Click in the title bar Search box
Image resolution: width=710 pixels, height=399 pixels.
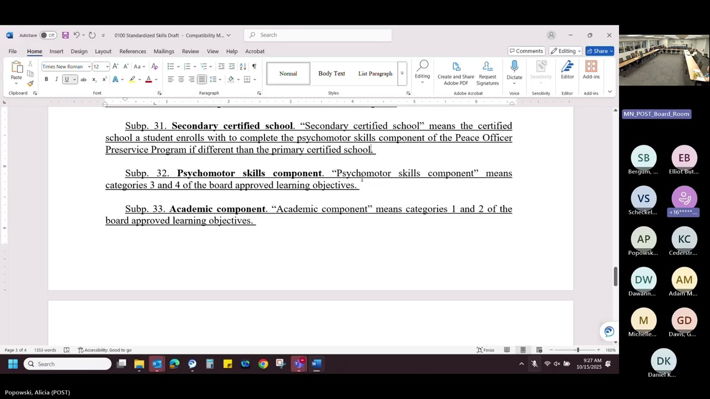(318, 35)
